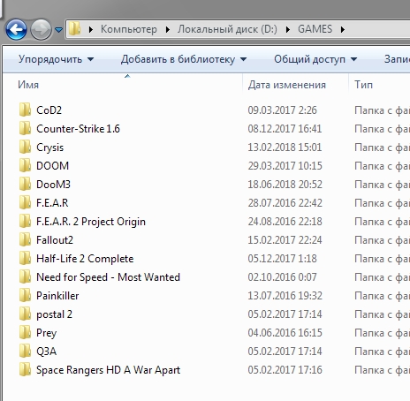Click date 18.06.2018 20:52 of DooM3

coord(285,185)
